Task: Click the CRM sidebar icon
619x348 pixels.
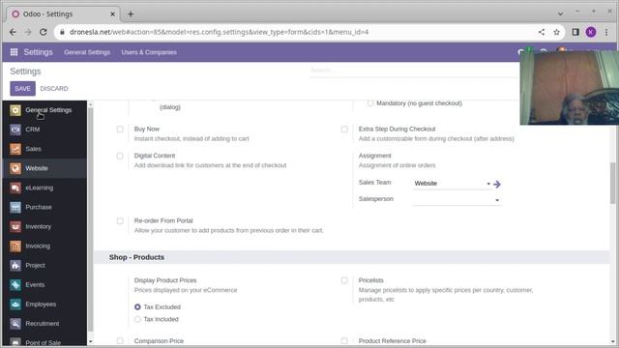Action: (x=15, y=130)
